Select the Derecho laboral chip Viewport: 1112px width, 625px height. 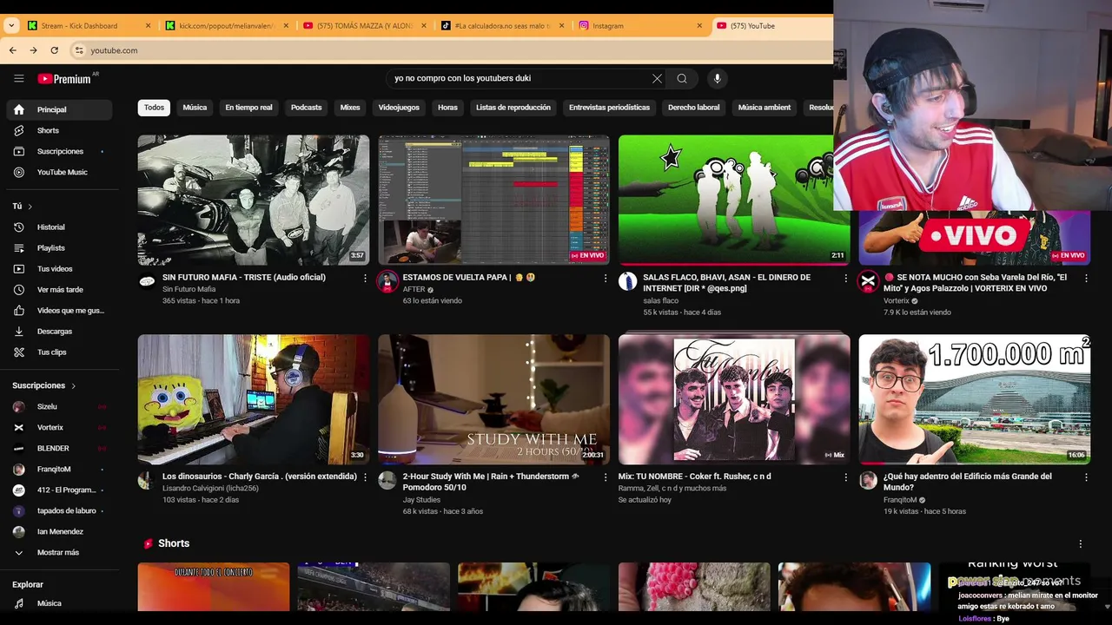pyautogui.click(x=693, y=108)
